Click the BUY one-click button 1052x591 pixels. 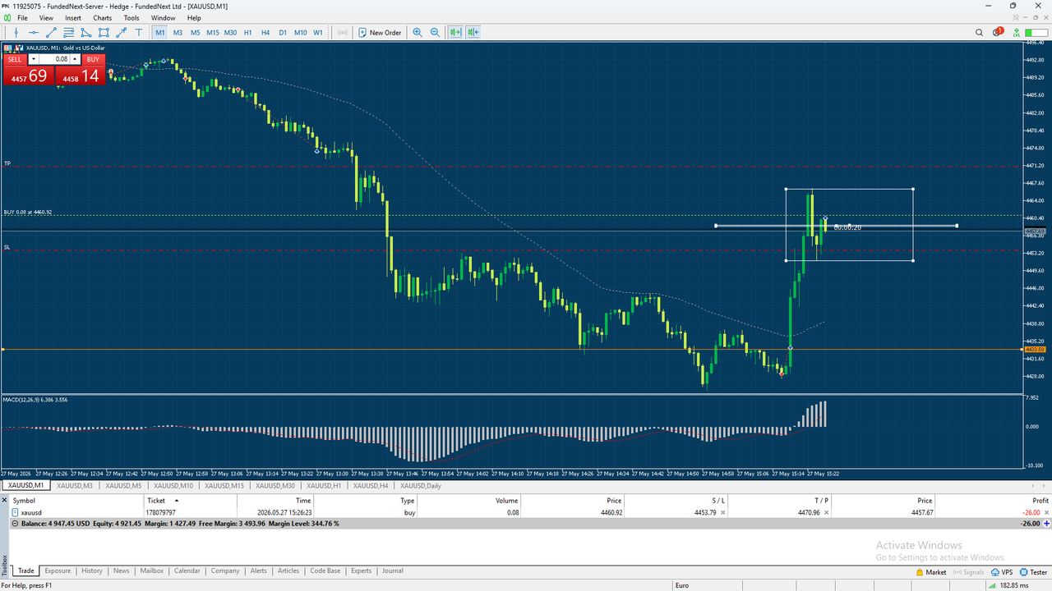(x=93, y=59)
